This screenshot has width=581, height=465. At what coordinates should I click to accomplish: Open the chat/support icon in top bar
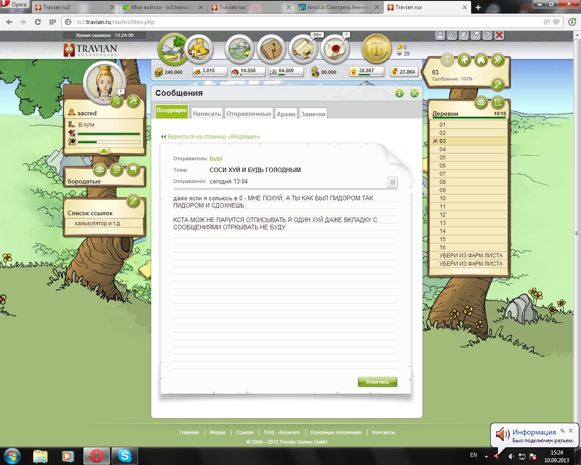click(476, 35)
